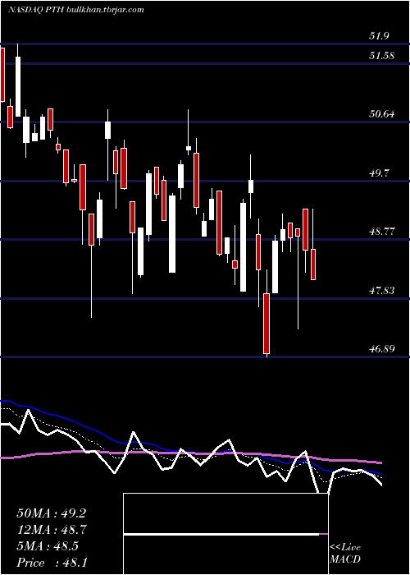Viewport: 410px width, 575px height.
Task: Click the 48.77 price level label
Action: point(382,232)
